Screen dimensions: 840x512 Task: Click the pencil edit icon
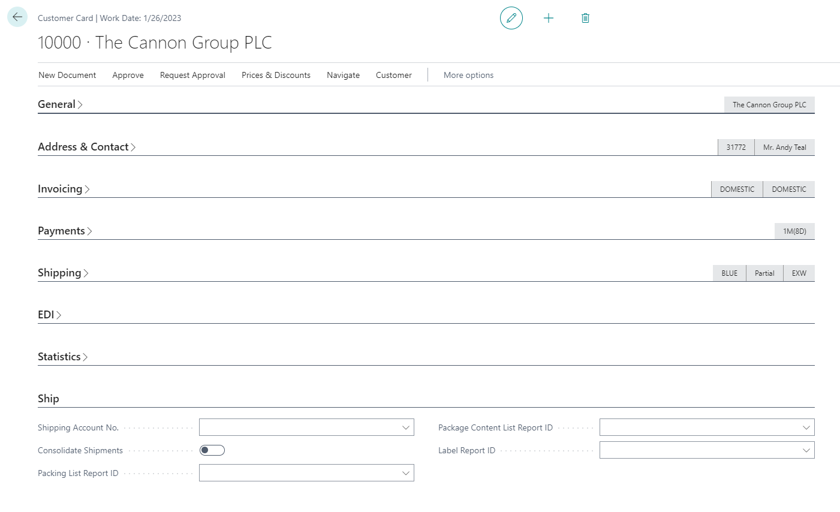[511, 18]
